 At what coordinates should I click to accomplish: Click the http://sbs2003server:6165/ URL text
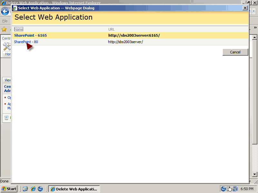click(x=134, y=35)
